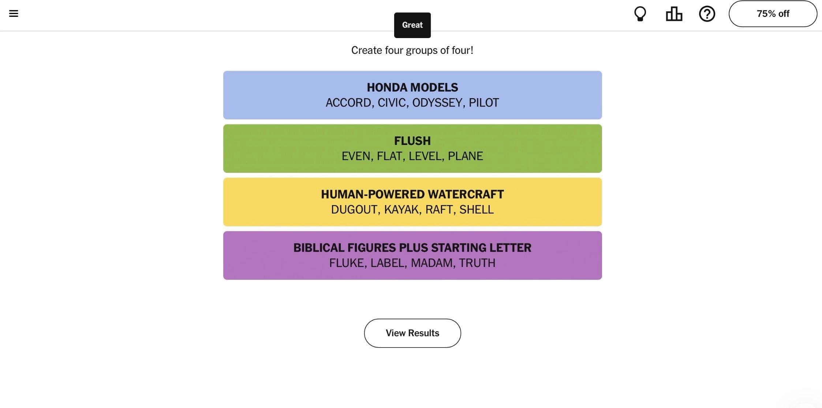This screenshot has width=822, height=408.
Task: Select the HUMAN-POWERED WATERCRAFT heading
Action: coord(412,194)
